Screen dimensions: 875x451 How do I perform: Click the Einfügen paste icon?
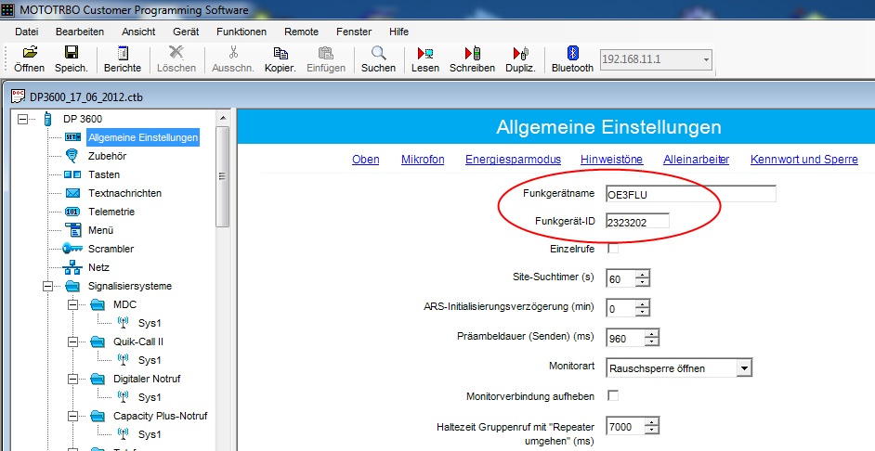[x=326, y=53]
